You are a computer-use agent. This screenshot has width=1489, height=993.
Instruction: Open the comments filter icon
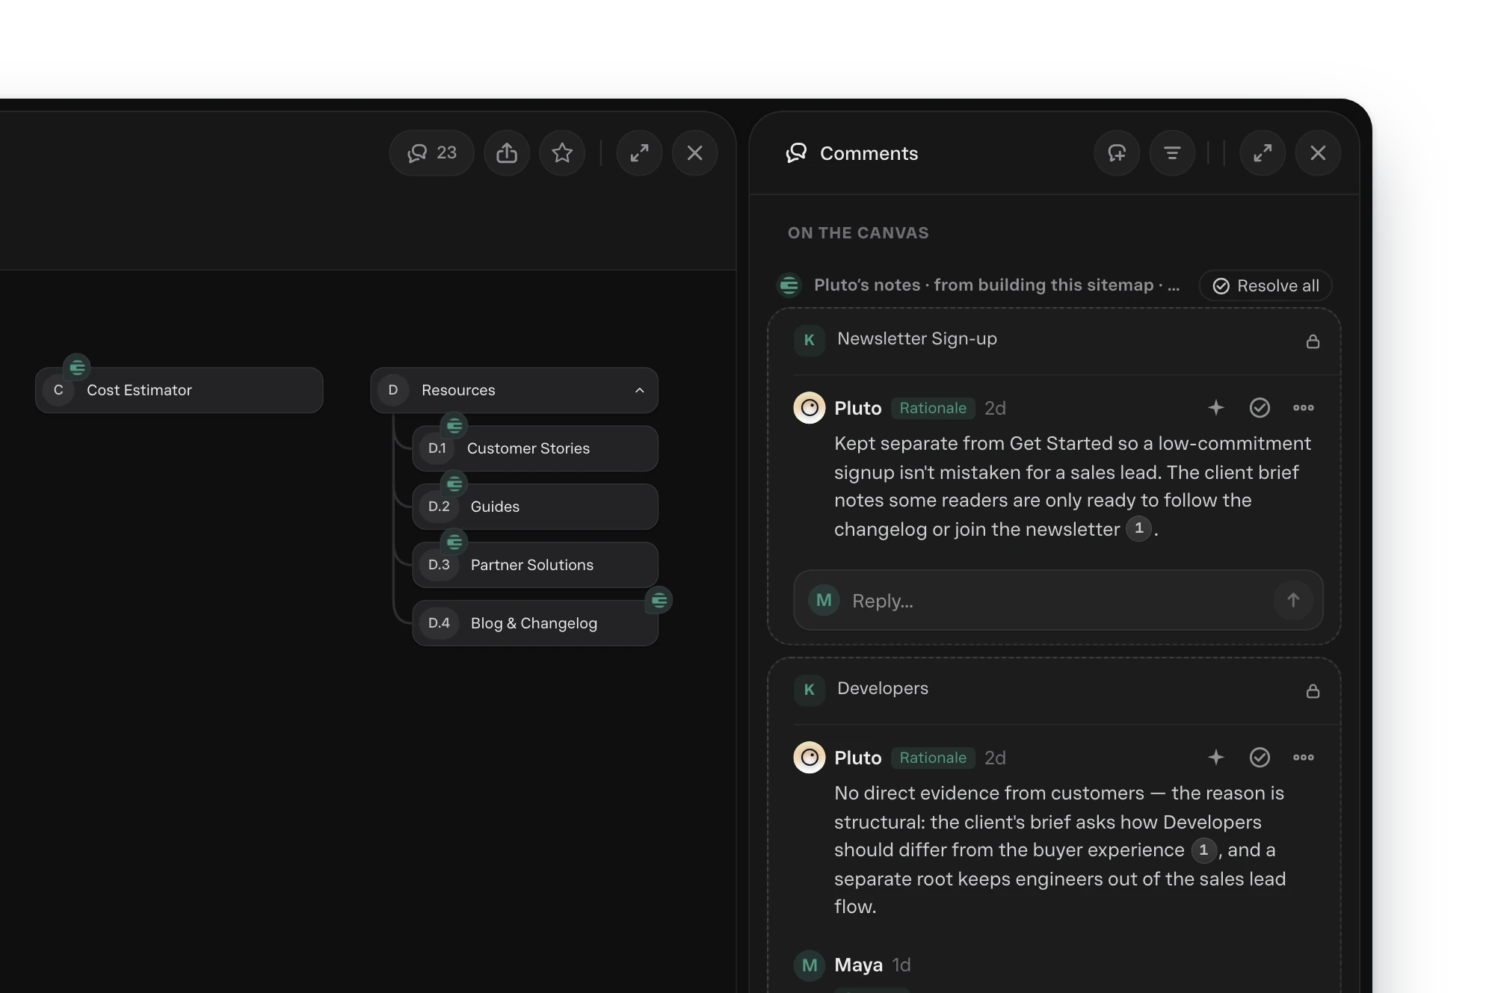1172,153
